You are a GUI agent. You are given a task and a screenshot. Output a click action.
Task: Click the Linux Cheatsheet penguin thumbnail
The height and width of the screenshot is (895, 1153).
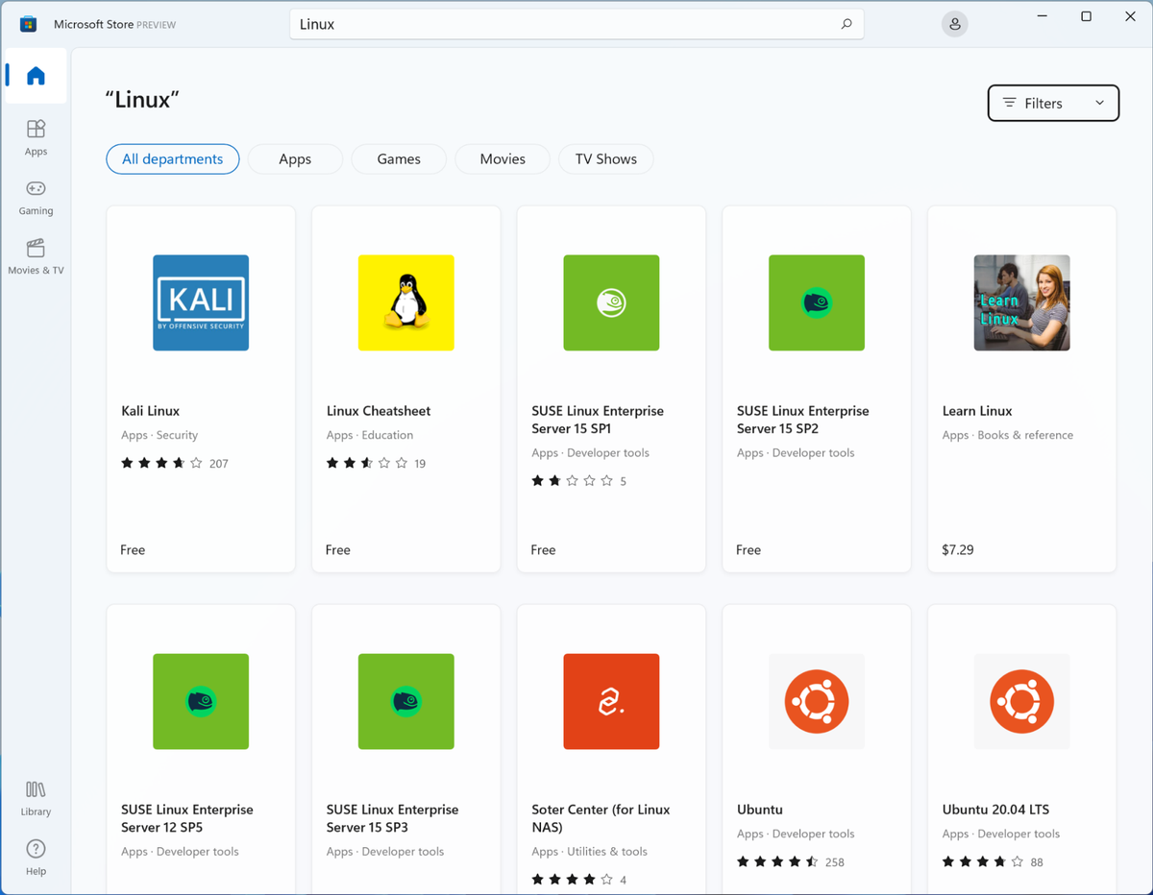pyautogui.click(x=405, y=302)
